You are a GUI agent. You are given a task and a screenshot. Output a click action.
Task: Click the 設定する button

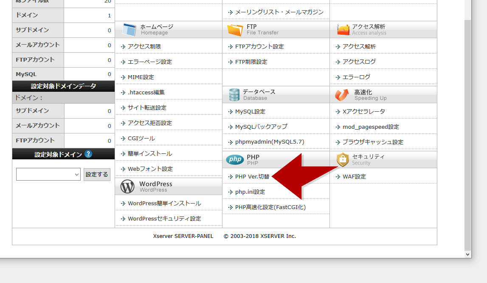(97, 175)
